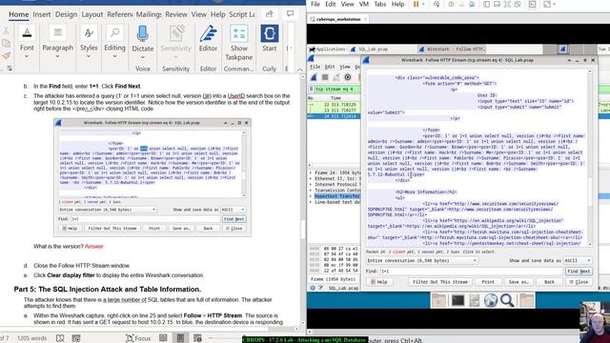The image size is (610, 343).
Task: Open terminal icon in bottom dock
Action: (457, 300)
